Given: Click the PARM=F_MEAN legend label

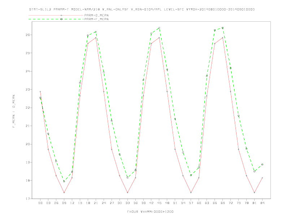Looking at the screenshot, I should point(96,19).
